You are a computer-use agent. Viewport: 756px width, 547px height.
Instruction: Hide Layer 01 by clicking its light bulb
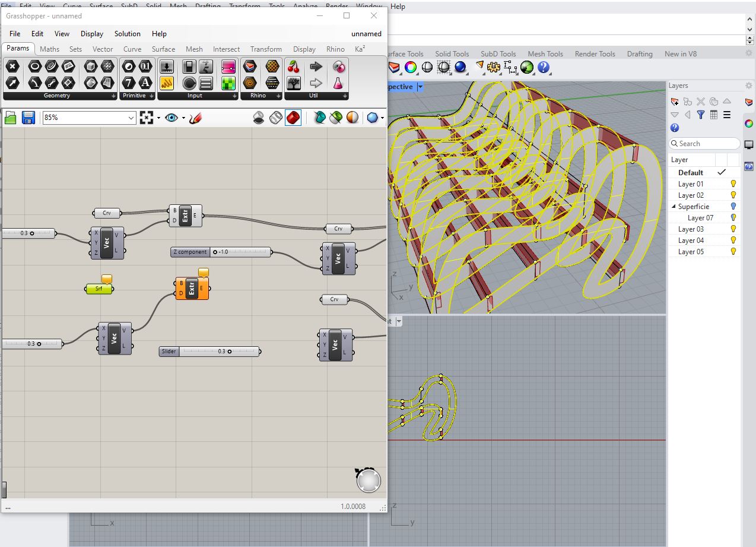pyautogui.click(x=732, y=184)
